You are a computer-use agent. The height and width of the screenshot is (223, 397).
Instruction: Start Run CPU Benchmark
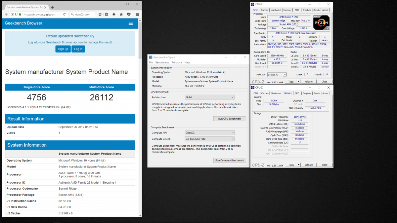click(x=230, y=119)
